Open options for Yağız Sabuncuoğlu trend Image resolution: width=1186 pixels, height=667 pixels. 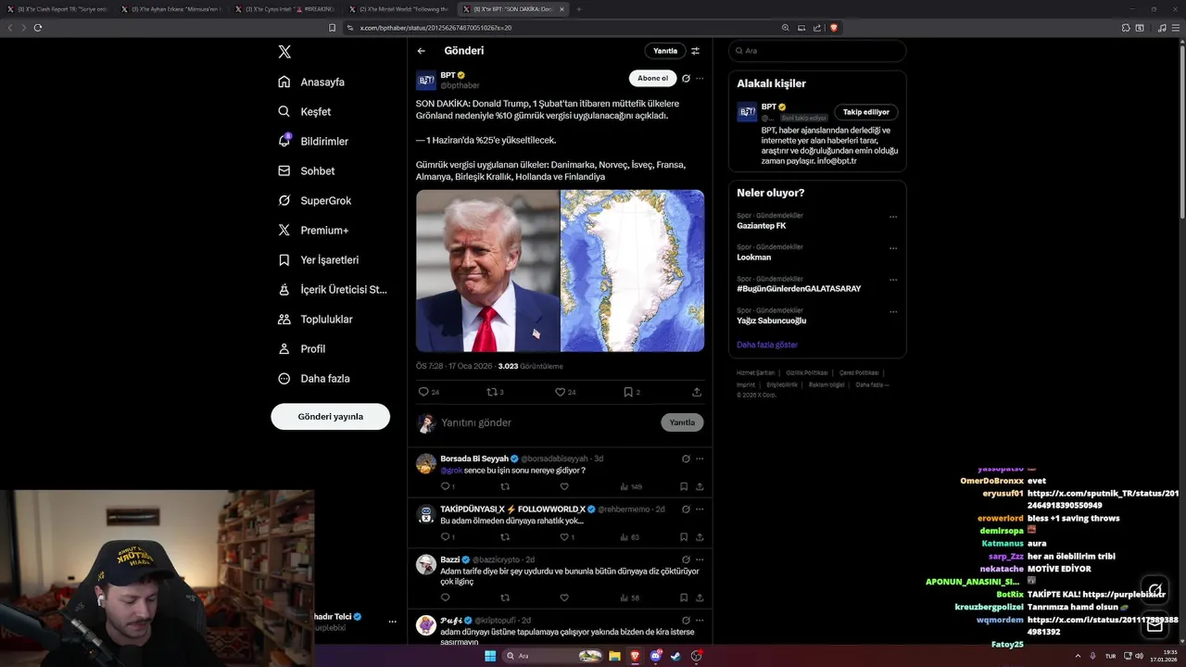(x=893, y=312)
